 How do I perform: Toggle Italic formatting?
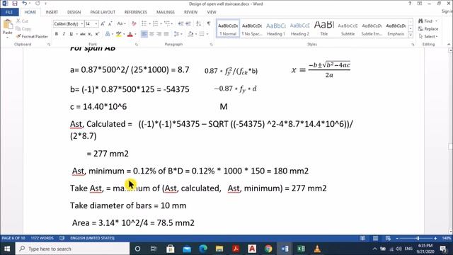click(x=64, y=34)
